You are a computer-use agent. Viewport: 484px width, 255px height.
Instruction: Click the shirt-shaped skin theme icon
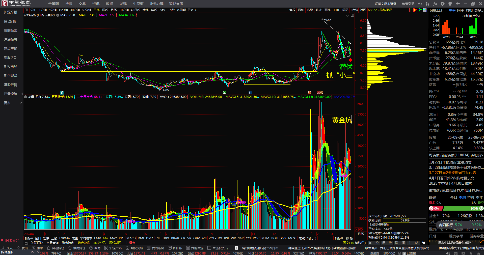(450, 4)
